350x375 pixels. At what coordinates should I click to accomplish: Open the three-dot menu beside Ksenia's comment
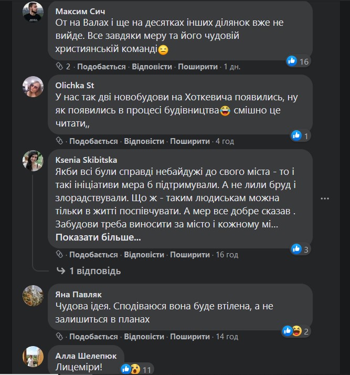click(325, 199)
